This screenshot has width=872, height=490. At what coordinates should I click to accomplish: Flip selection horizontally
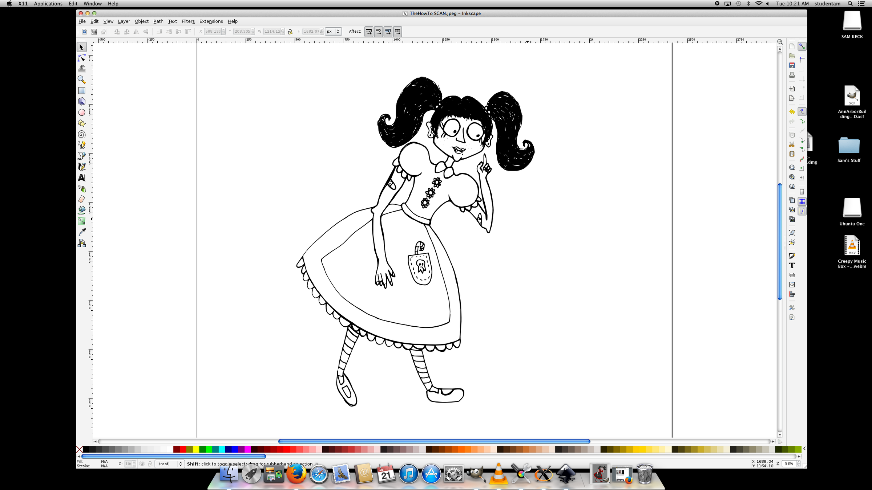tap(136, 32)
